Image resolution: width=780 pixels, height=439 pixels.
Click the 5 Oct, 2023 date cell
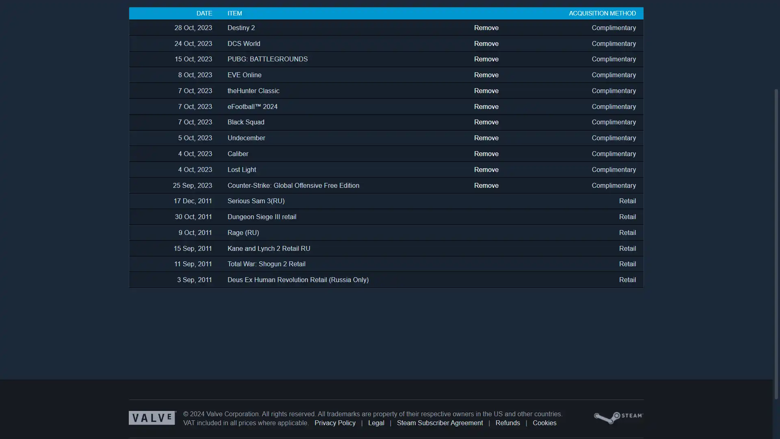coord(195,138)
